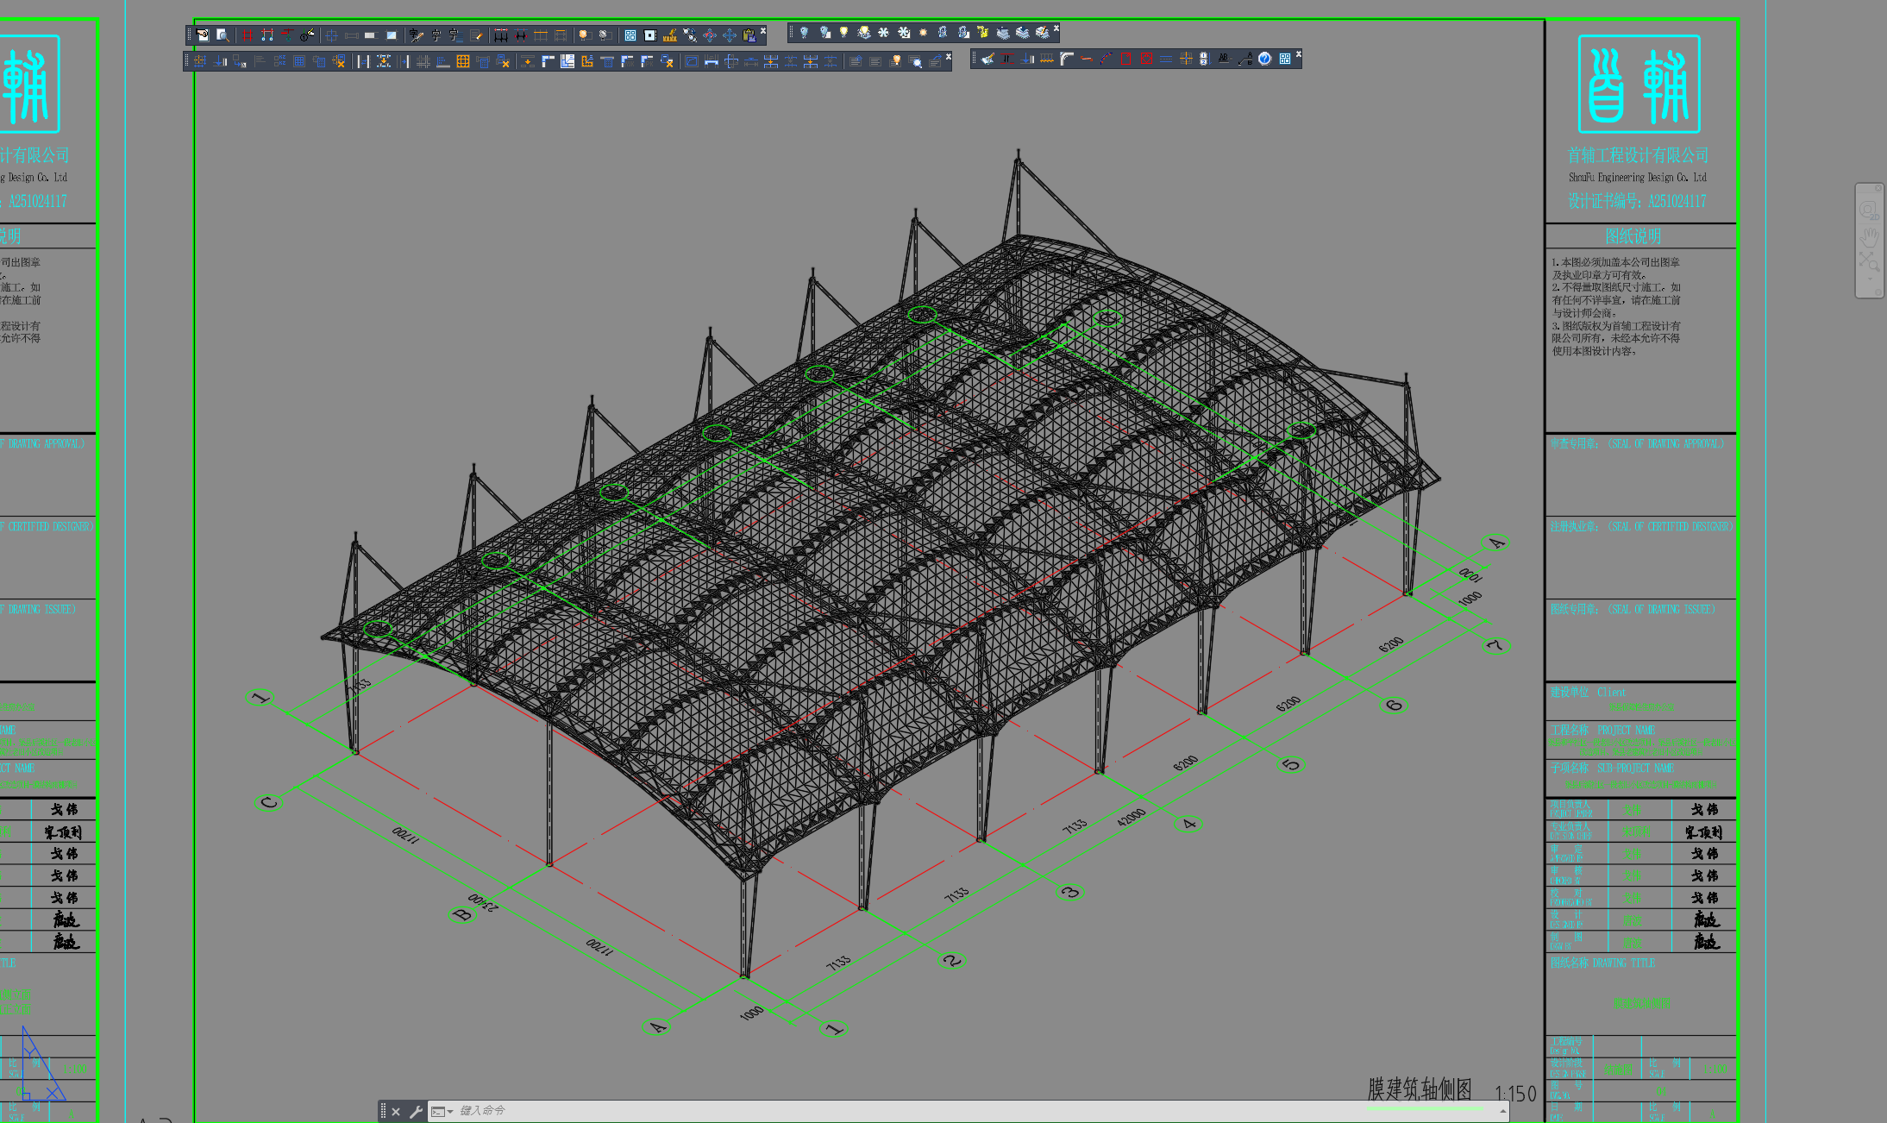The image size is (1887, 1123).
Task: Toggle the sun thaw layers icon
Action: pos(923,32)
